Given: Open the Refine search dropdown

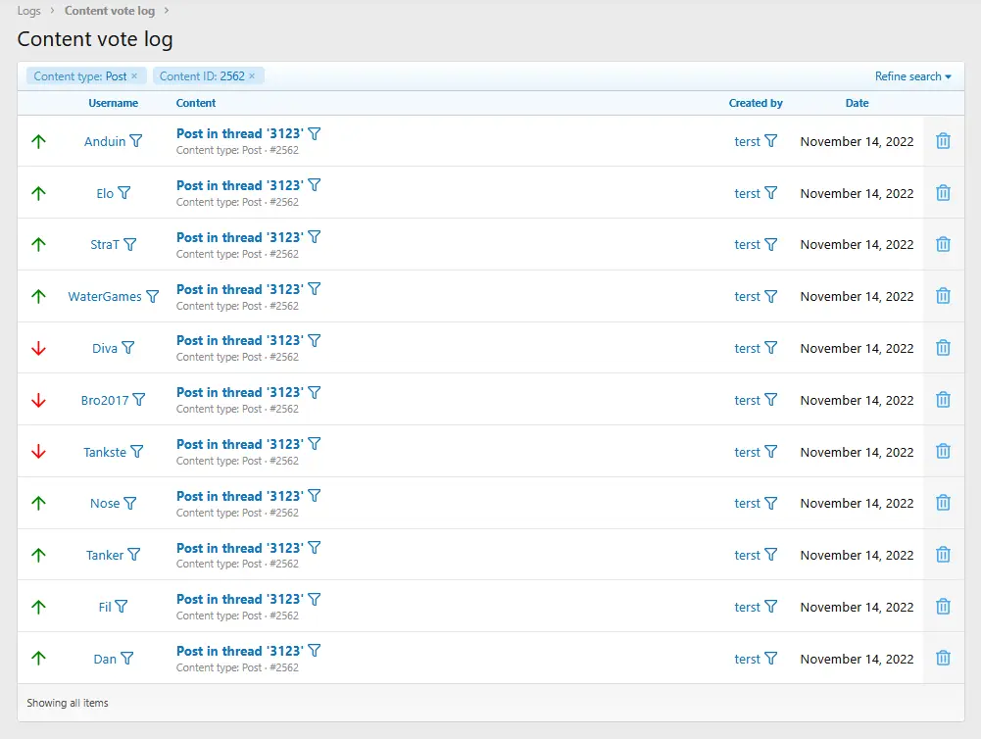Looking at the screenshot, I should [x=912, y=76].
